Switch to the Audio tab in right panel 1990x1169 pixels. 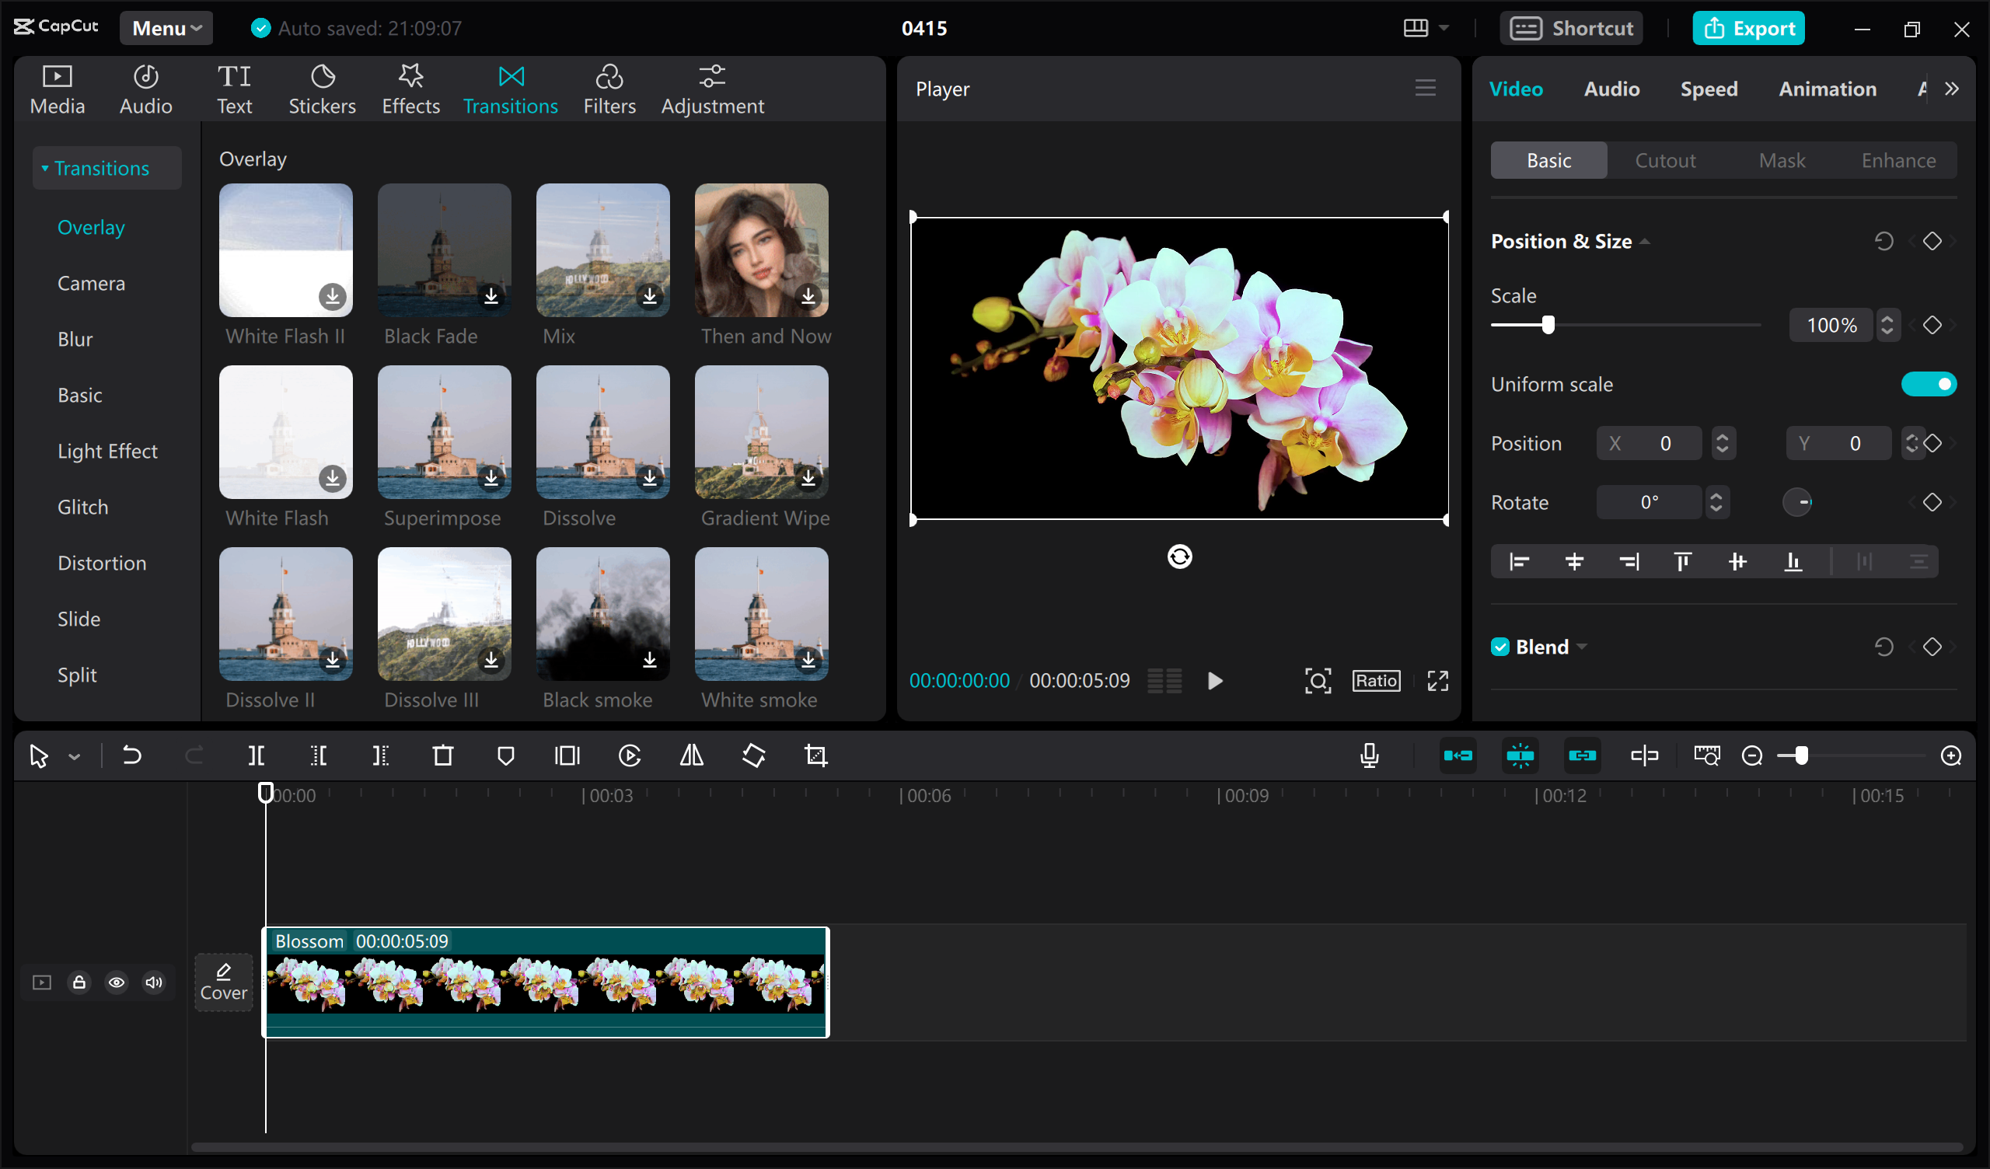(x=1611, y=89)
